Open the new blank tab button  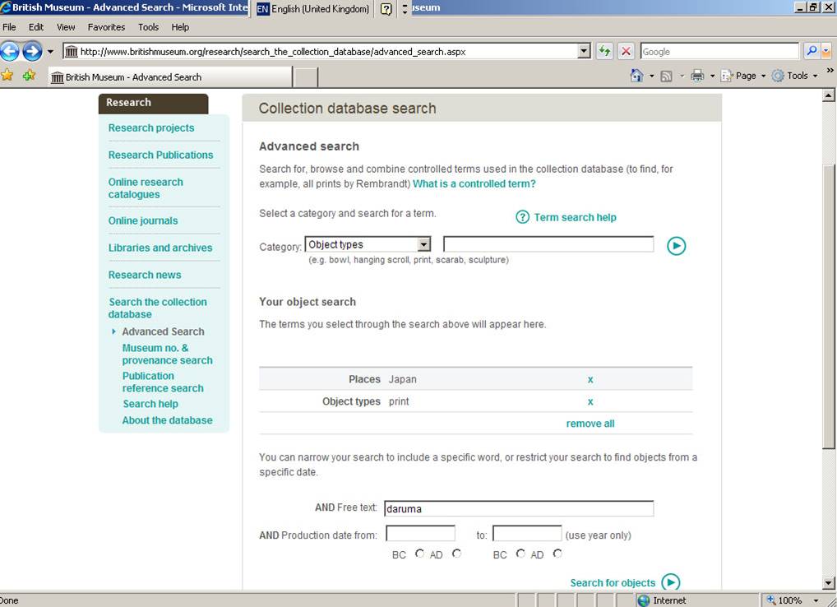(x=305, y=76)
